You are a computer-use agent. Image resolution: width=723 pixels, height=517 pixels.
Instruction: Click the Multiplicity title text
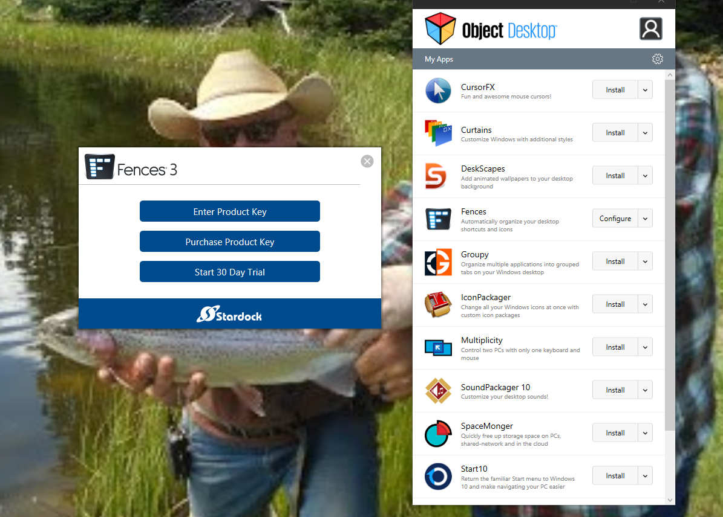click(x=482, y=340)
